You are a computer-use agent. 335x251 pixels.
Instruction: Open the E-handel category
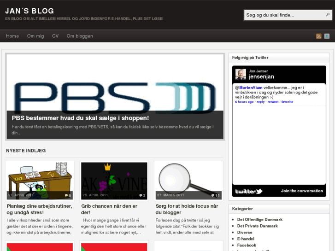tap(246, 239)
